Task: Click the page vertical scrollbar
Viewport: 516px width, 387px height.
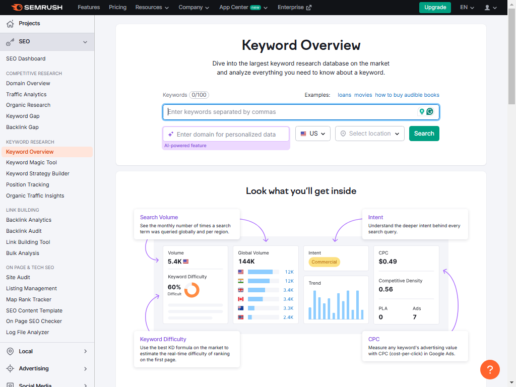Action: [511, 56]
